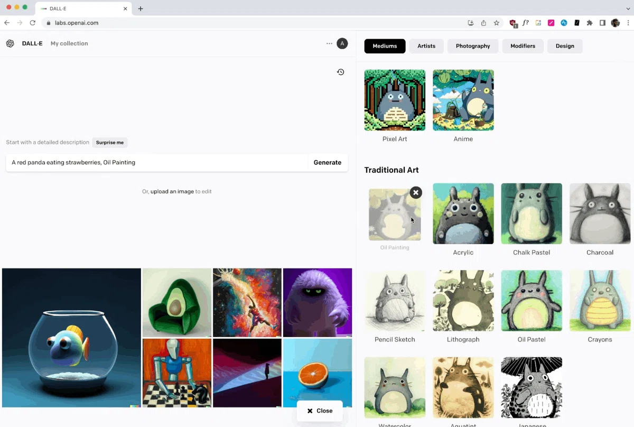Viewport: 634px width, 427px height.
Task: Switch to the Photography tab
Action: click(473, 46)
